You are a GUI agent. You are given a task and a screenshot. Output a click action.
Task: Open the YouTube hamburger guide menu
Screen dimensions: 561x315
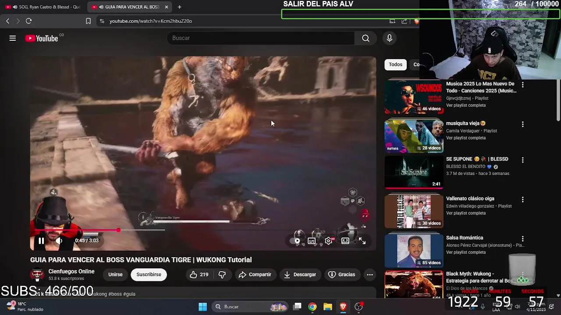13,38
